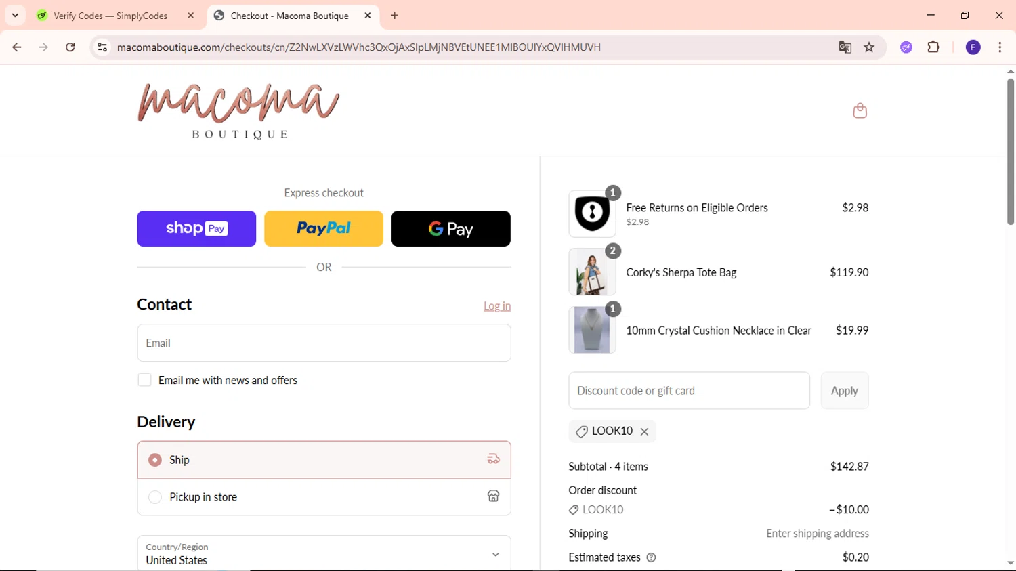
Task: Select the Checkout - Macoma Boutique tab
Action: coord(289,16)
